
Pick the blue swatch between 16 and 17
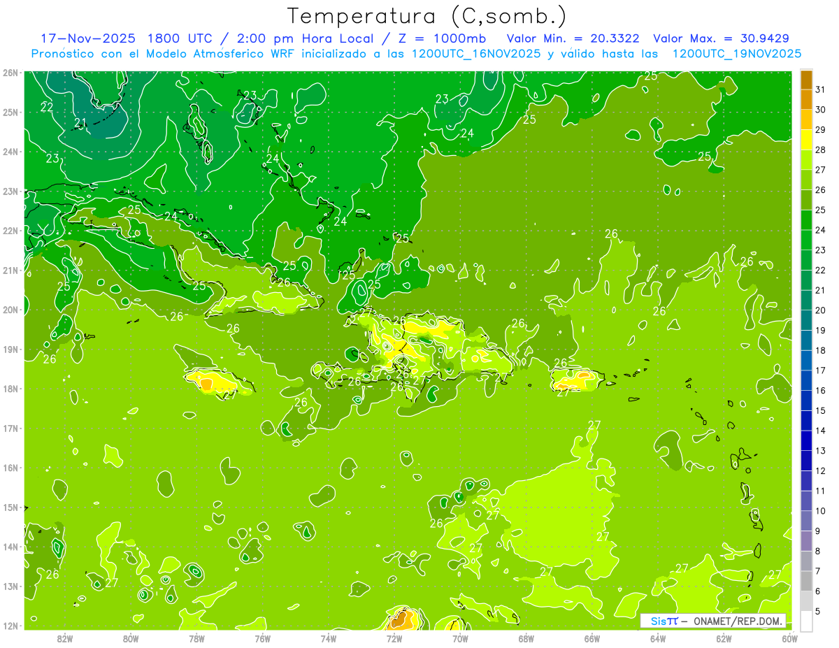click(x=806, y=380)
